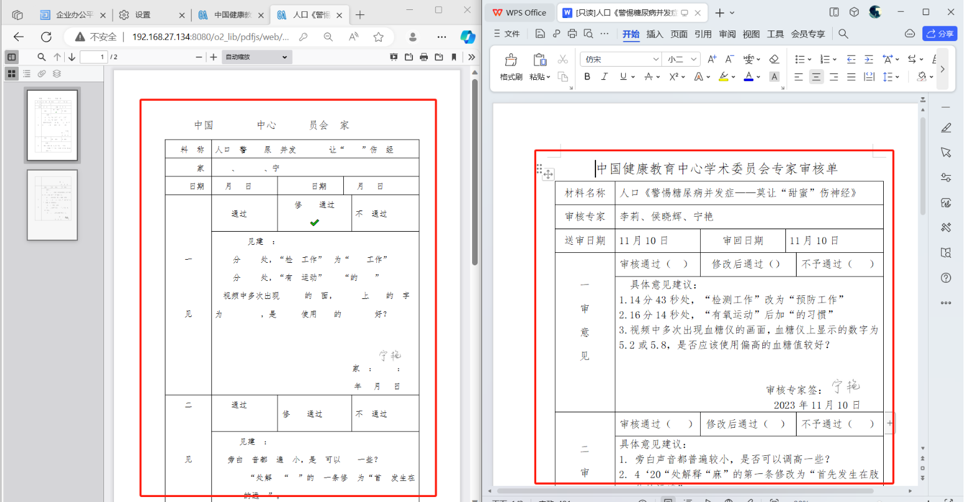
Task: Open the 自动缩放 zoom dropdown
Action: point(257,57)
